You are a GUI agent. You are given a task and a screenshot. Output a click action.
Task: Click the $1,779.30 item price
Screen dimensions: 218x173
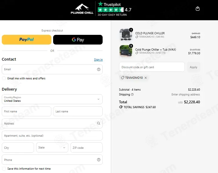(x=194, y=53)
